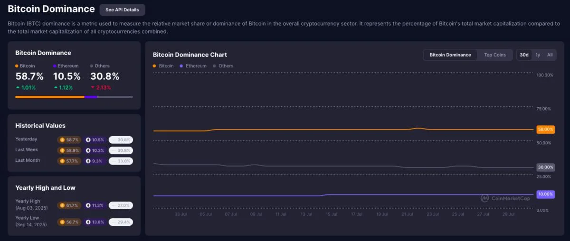The width and height of the screenshot is (570, 241).
Task: Click the Yesterday 30.8% others pill
Action: [x=121, y=140]
